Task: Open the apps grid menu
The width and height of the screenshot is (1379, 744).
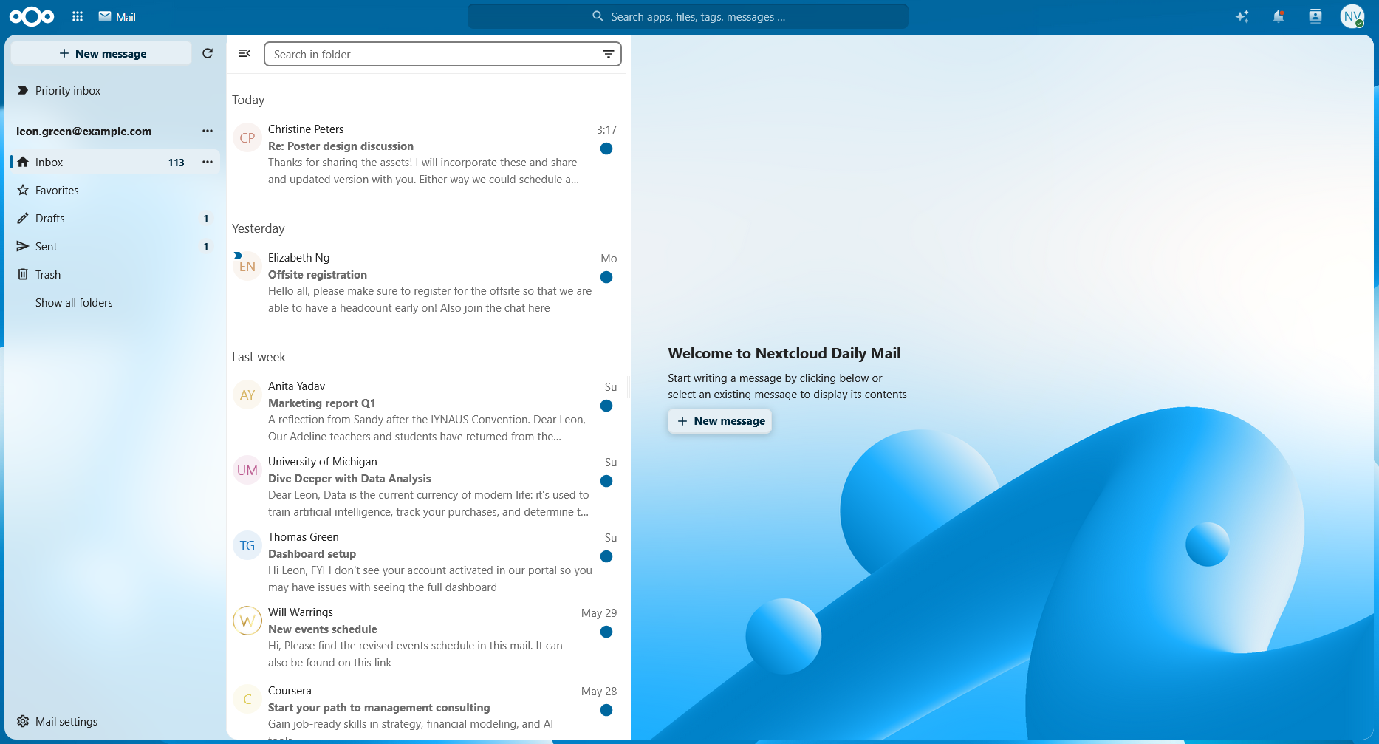Action: pos(78,16)
